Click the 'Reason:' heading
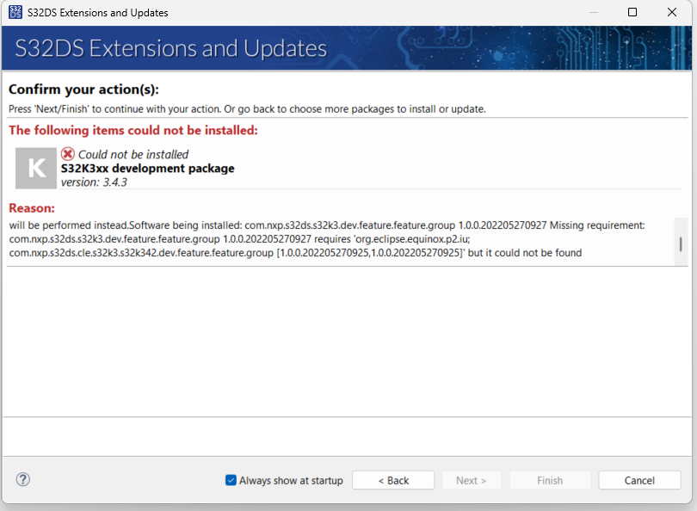This screenshot has width=697, height=511. click(x=32, y=207)
